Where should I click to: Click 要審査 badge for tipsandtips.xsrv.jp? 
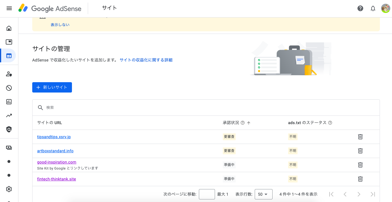click(229, 137)
